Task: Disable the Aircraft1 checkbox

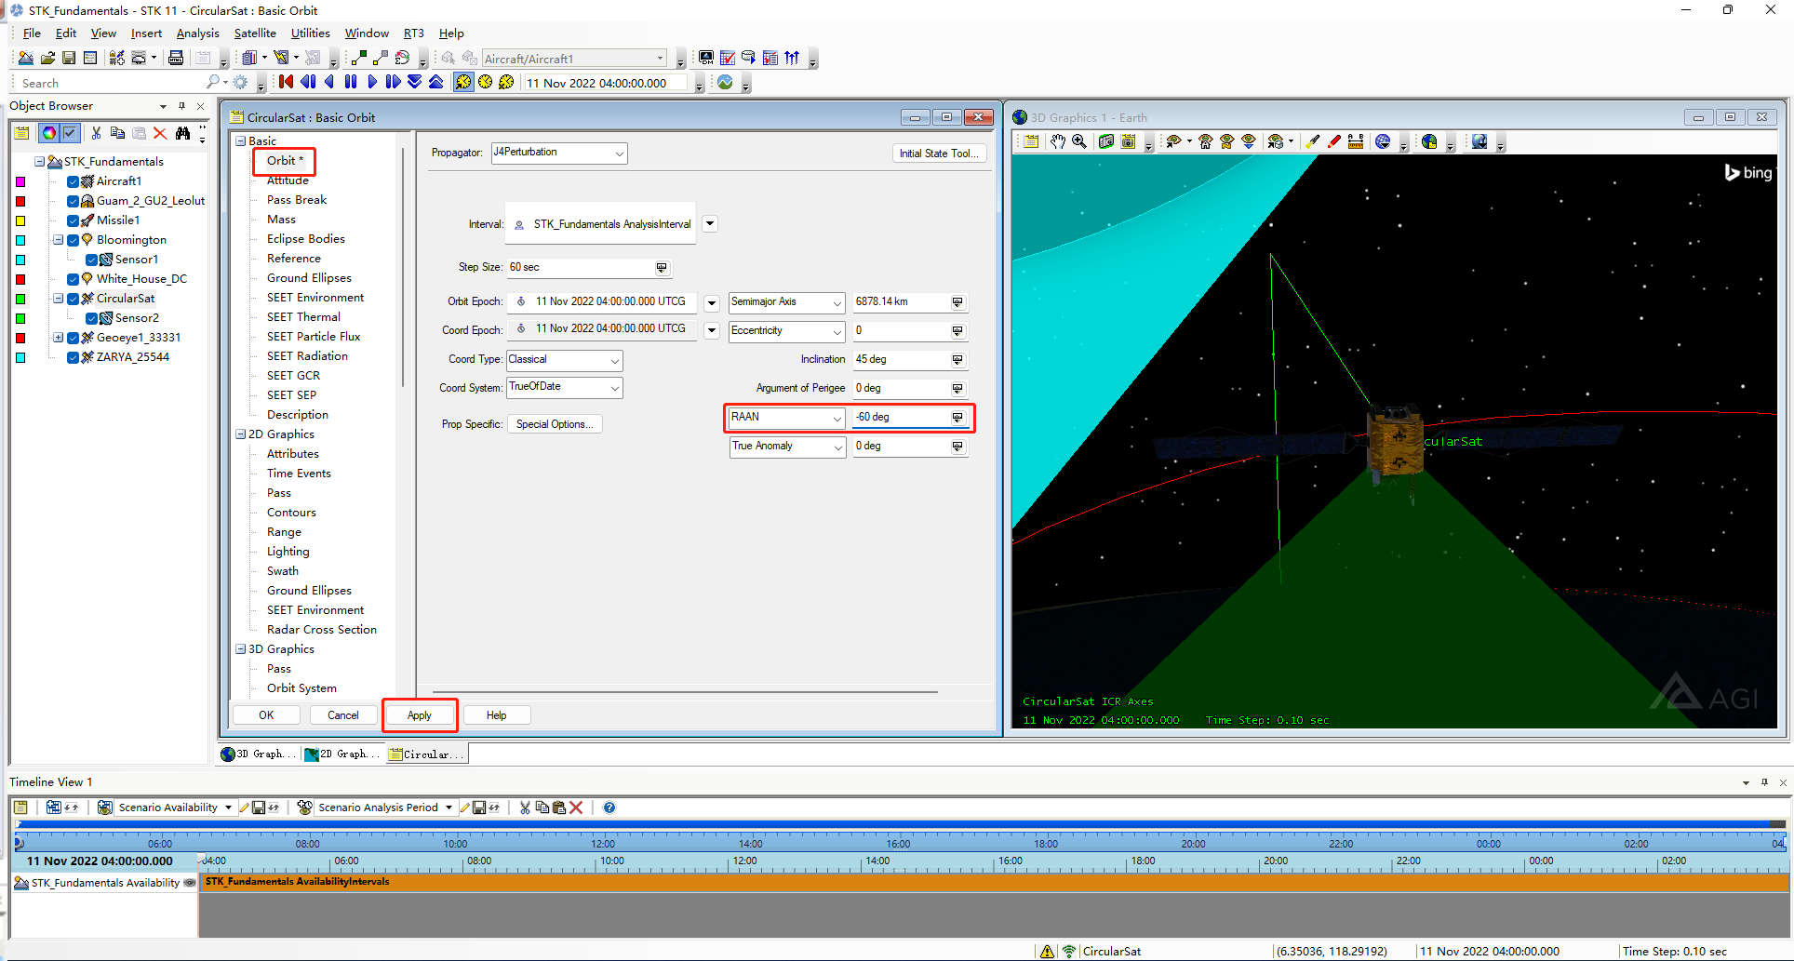Action: tap(74, 181)
